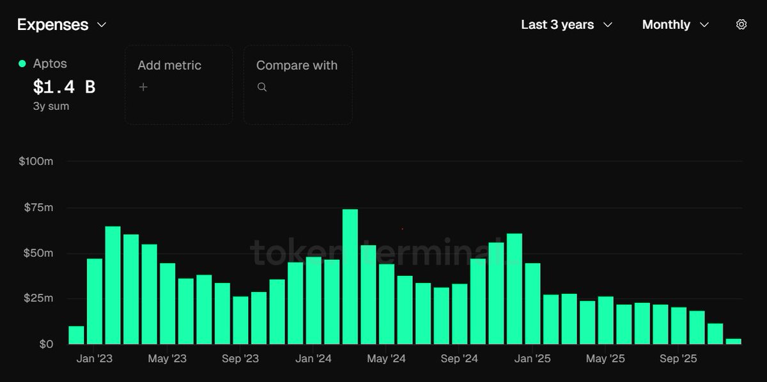Image resolution: width=767 pixels, height=382 pixels.
Task: Click the $0 y-axis label
Action: click(x=45, y=344)
